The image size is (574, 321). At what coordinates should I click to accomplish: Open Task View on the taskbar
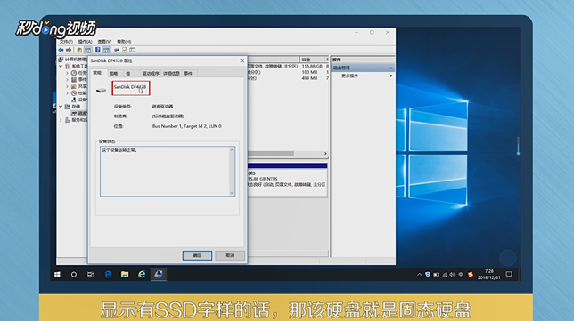pos(90,274)
